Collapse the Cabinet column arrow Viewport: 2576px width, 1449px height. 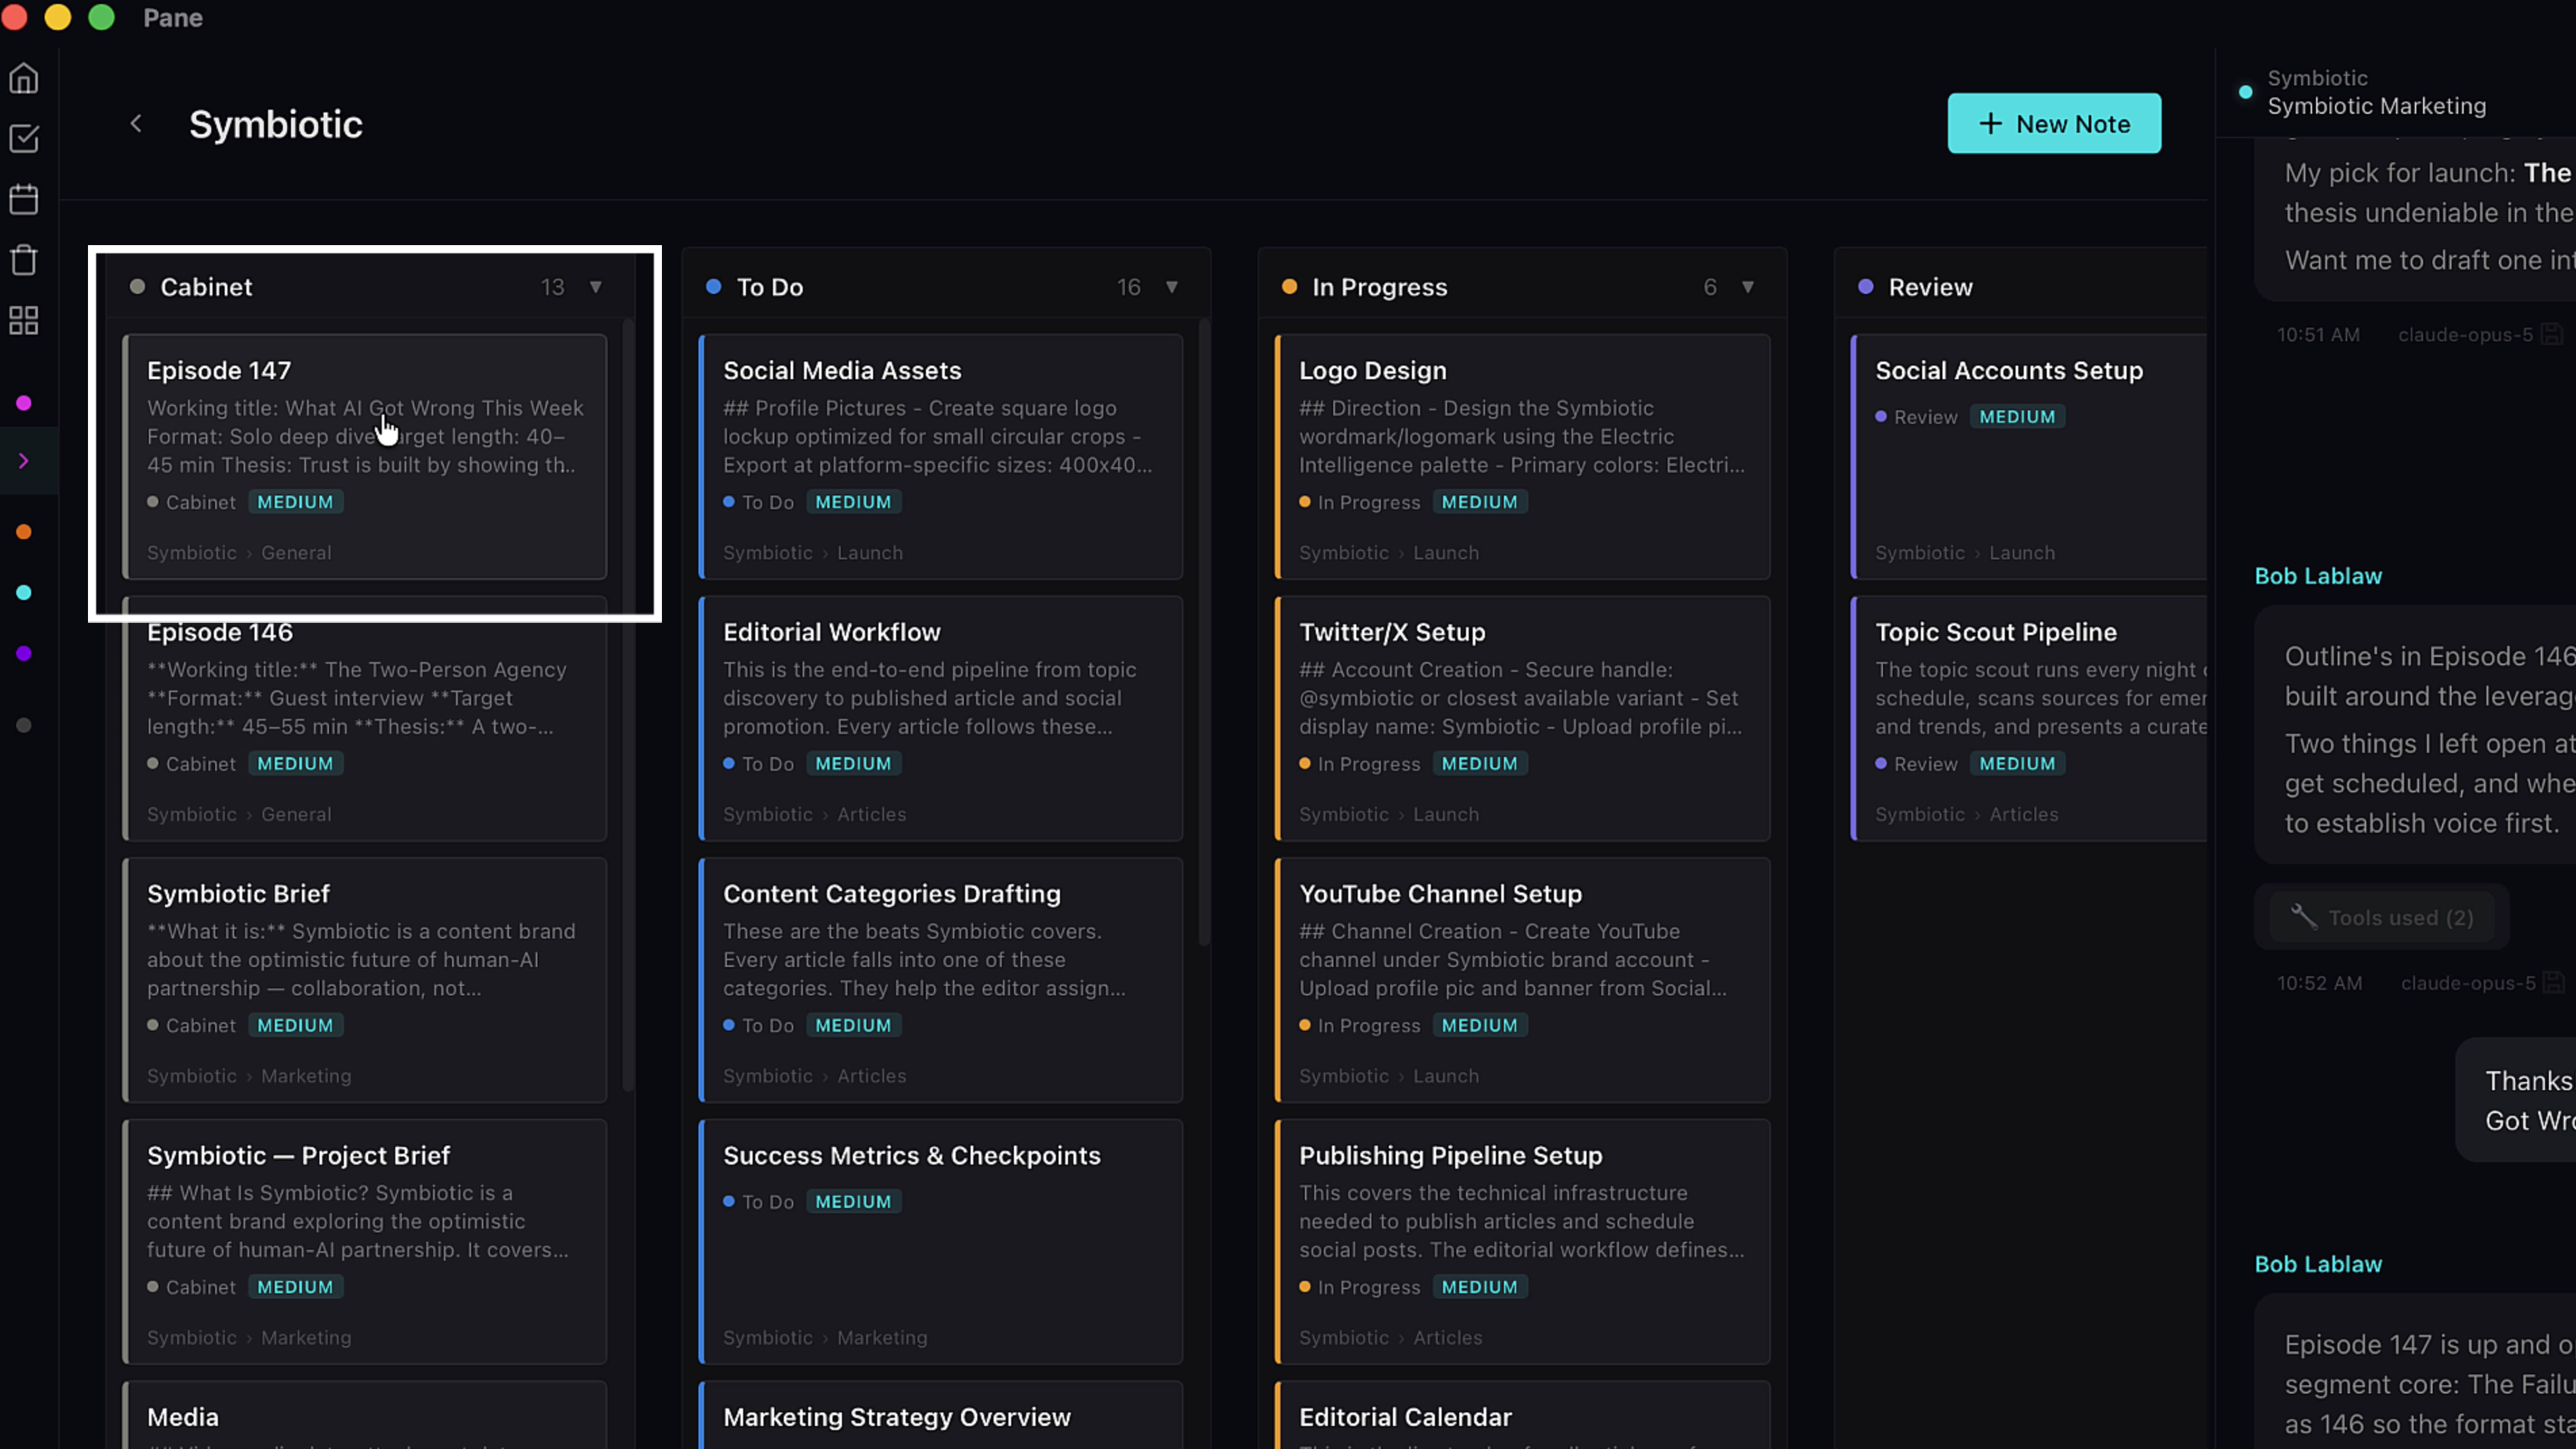pyautogui.click(x=596, y=287)
